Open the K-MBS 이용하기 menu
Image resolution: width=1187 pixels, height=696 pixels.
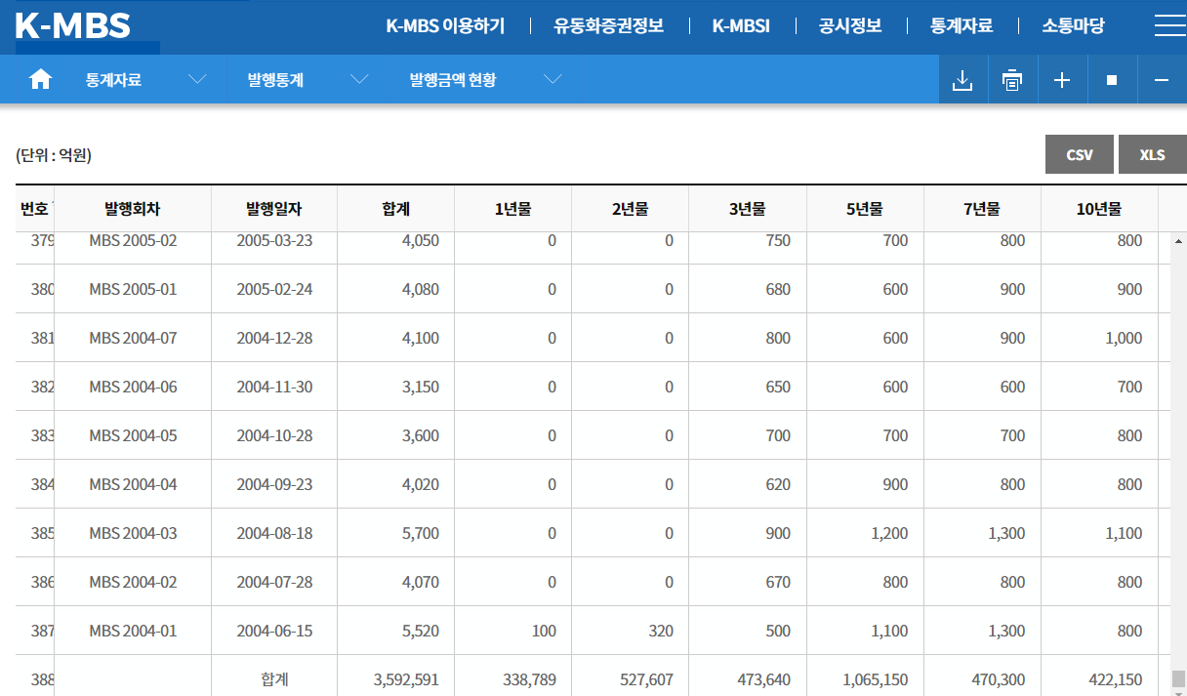pos(445,26)
